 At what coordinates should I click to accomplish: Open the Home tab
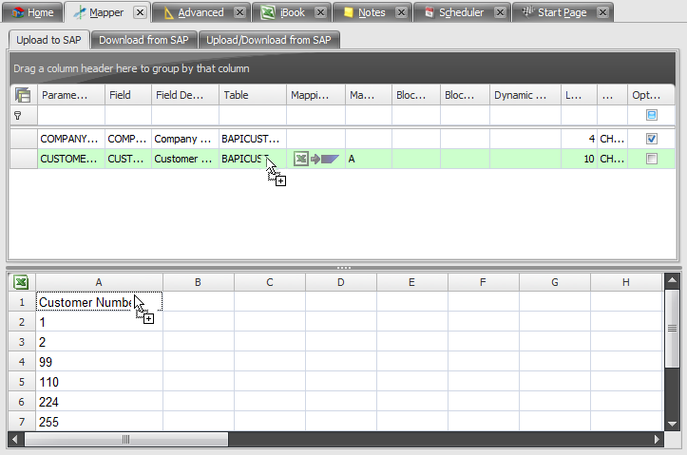point(32,12)
